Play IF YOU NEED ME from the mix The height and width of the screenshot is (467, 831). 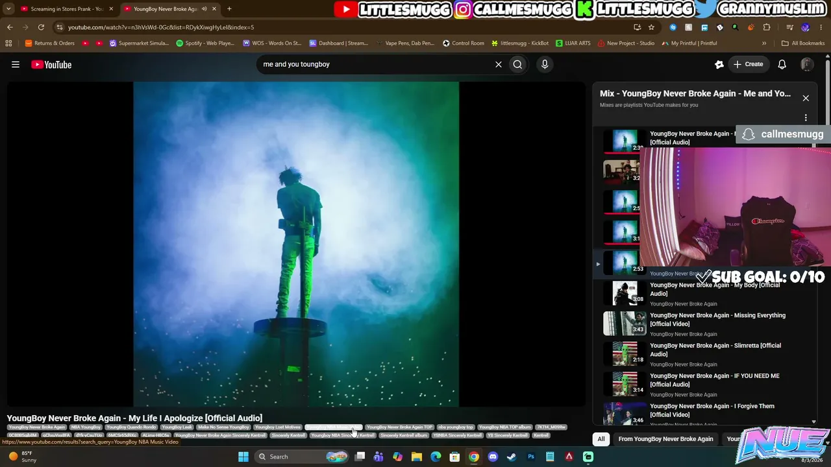pyautogui.click(x=704, y=384)
